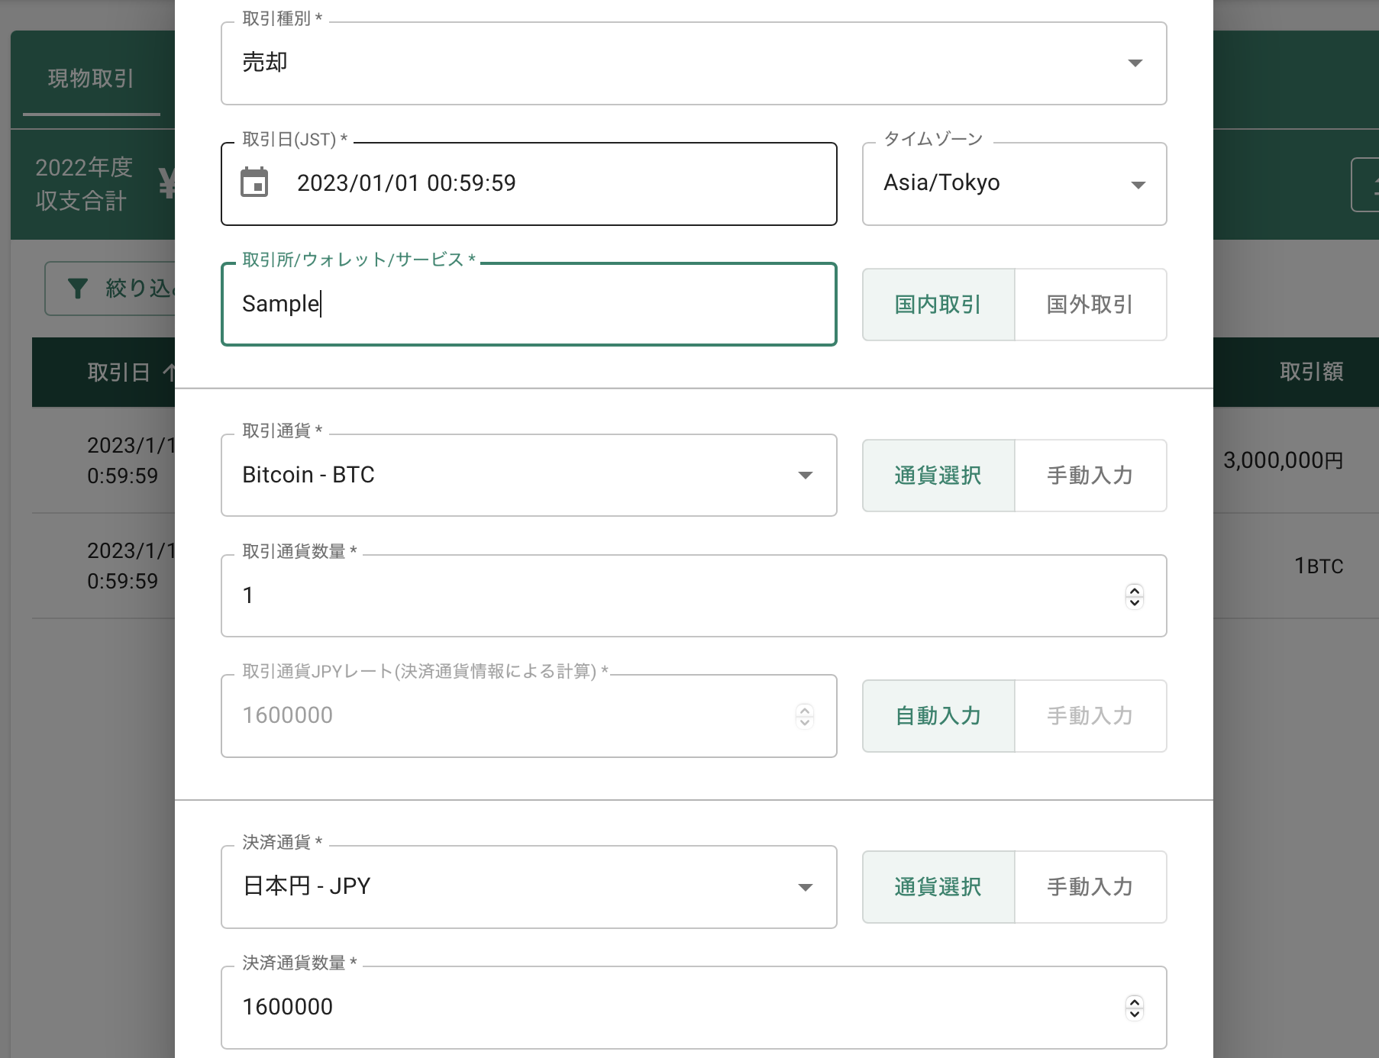Click the filter funnel icon
Image resolution: width=1379 pixels, height=1058 pixels.
[78, 288]
